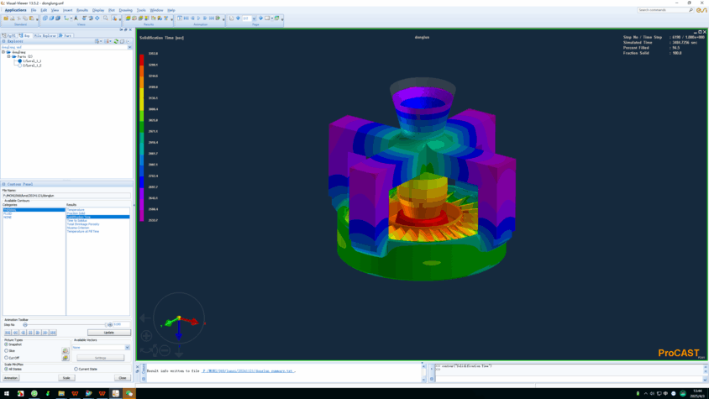The image size is (709, 399).
Task: Toggle visibility of part 1/Level_1_1
Action: click(20, 60)
